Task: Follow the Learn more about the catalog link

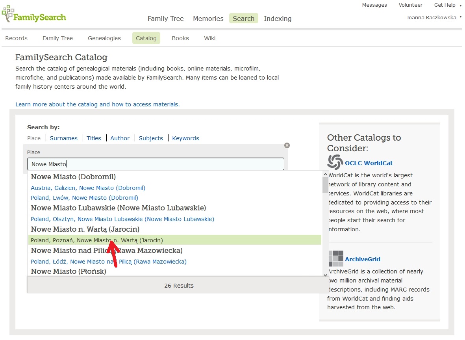Action: click(97, 104)
